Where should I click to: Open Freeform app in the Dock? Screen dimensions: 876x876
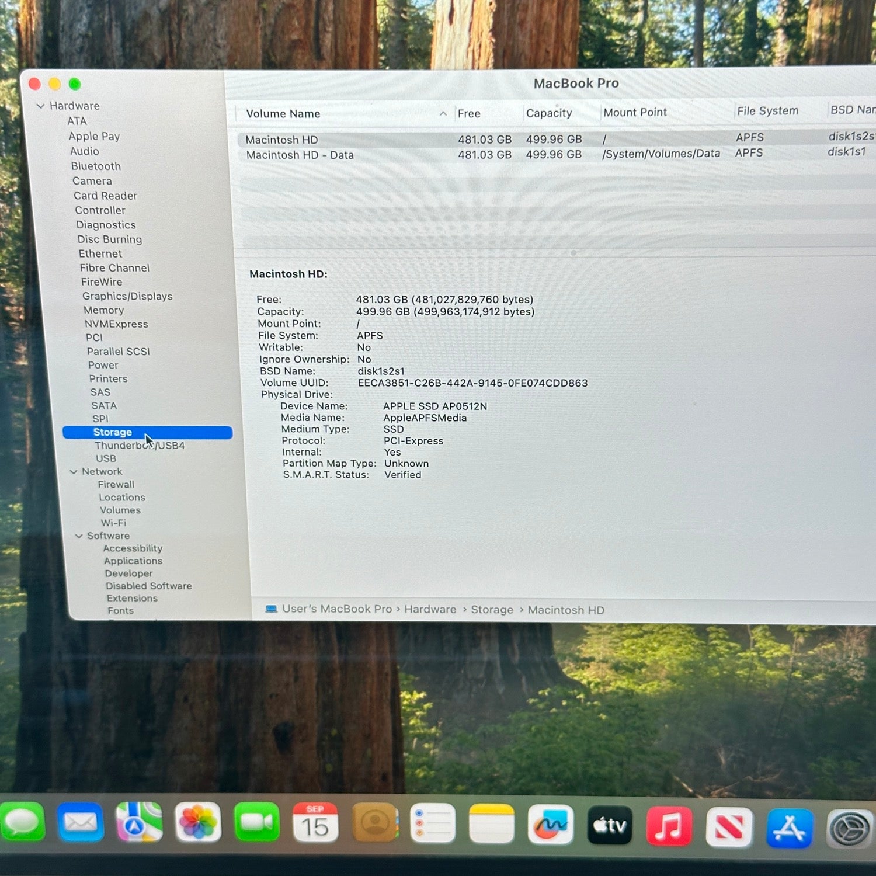tap(550, 825)
